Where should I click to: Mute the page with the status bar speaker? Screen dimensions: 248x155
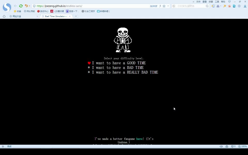click(x=221, y=146)
